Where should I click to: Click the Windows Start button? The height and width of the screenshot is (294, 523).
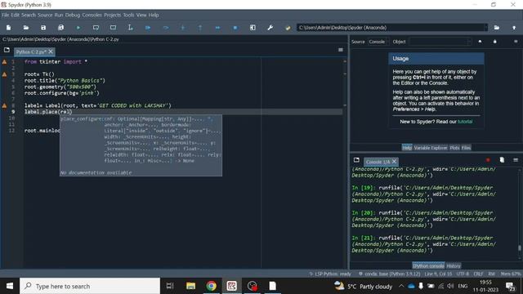pos(10,286)
